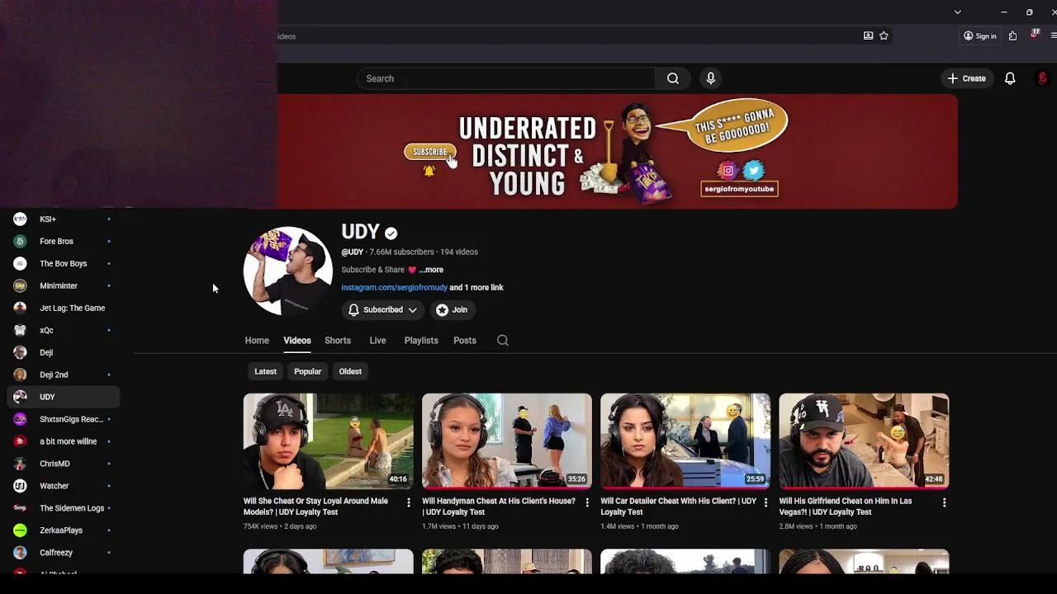The width and height of the screenshot is (1057, 594).
Task: Open Jet Lag: The Game subscription
Action: pos(63,309)
